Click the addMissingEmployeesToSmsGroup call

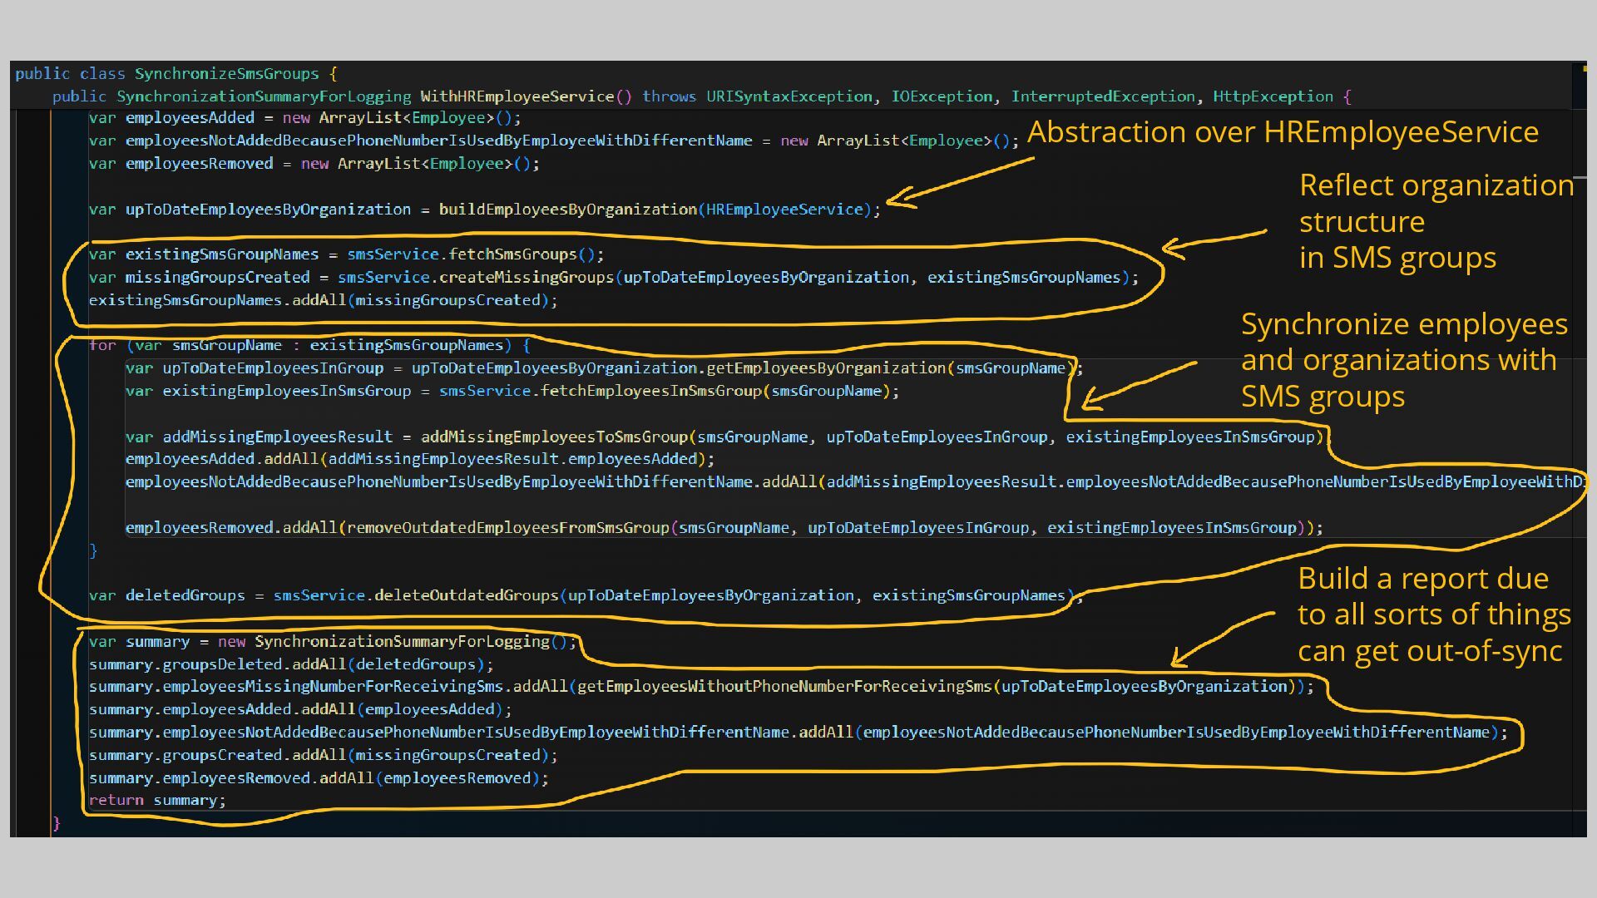coord(555,437)
